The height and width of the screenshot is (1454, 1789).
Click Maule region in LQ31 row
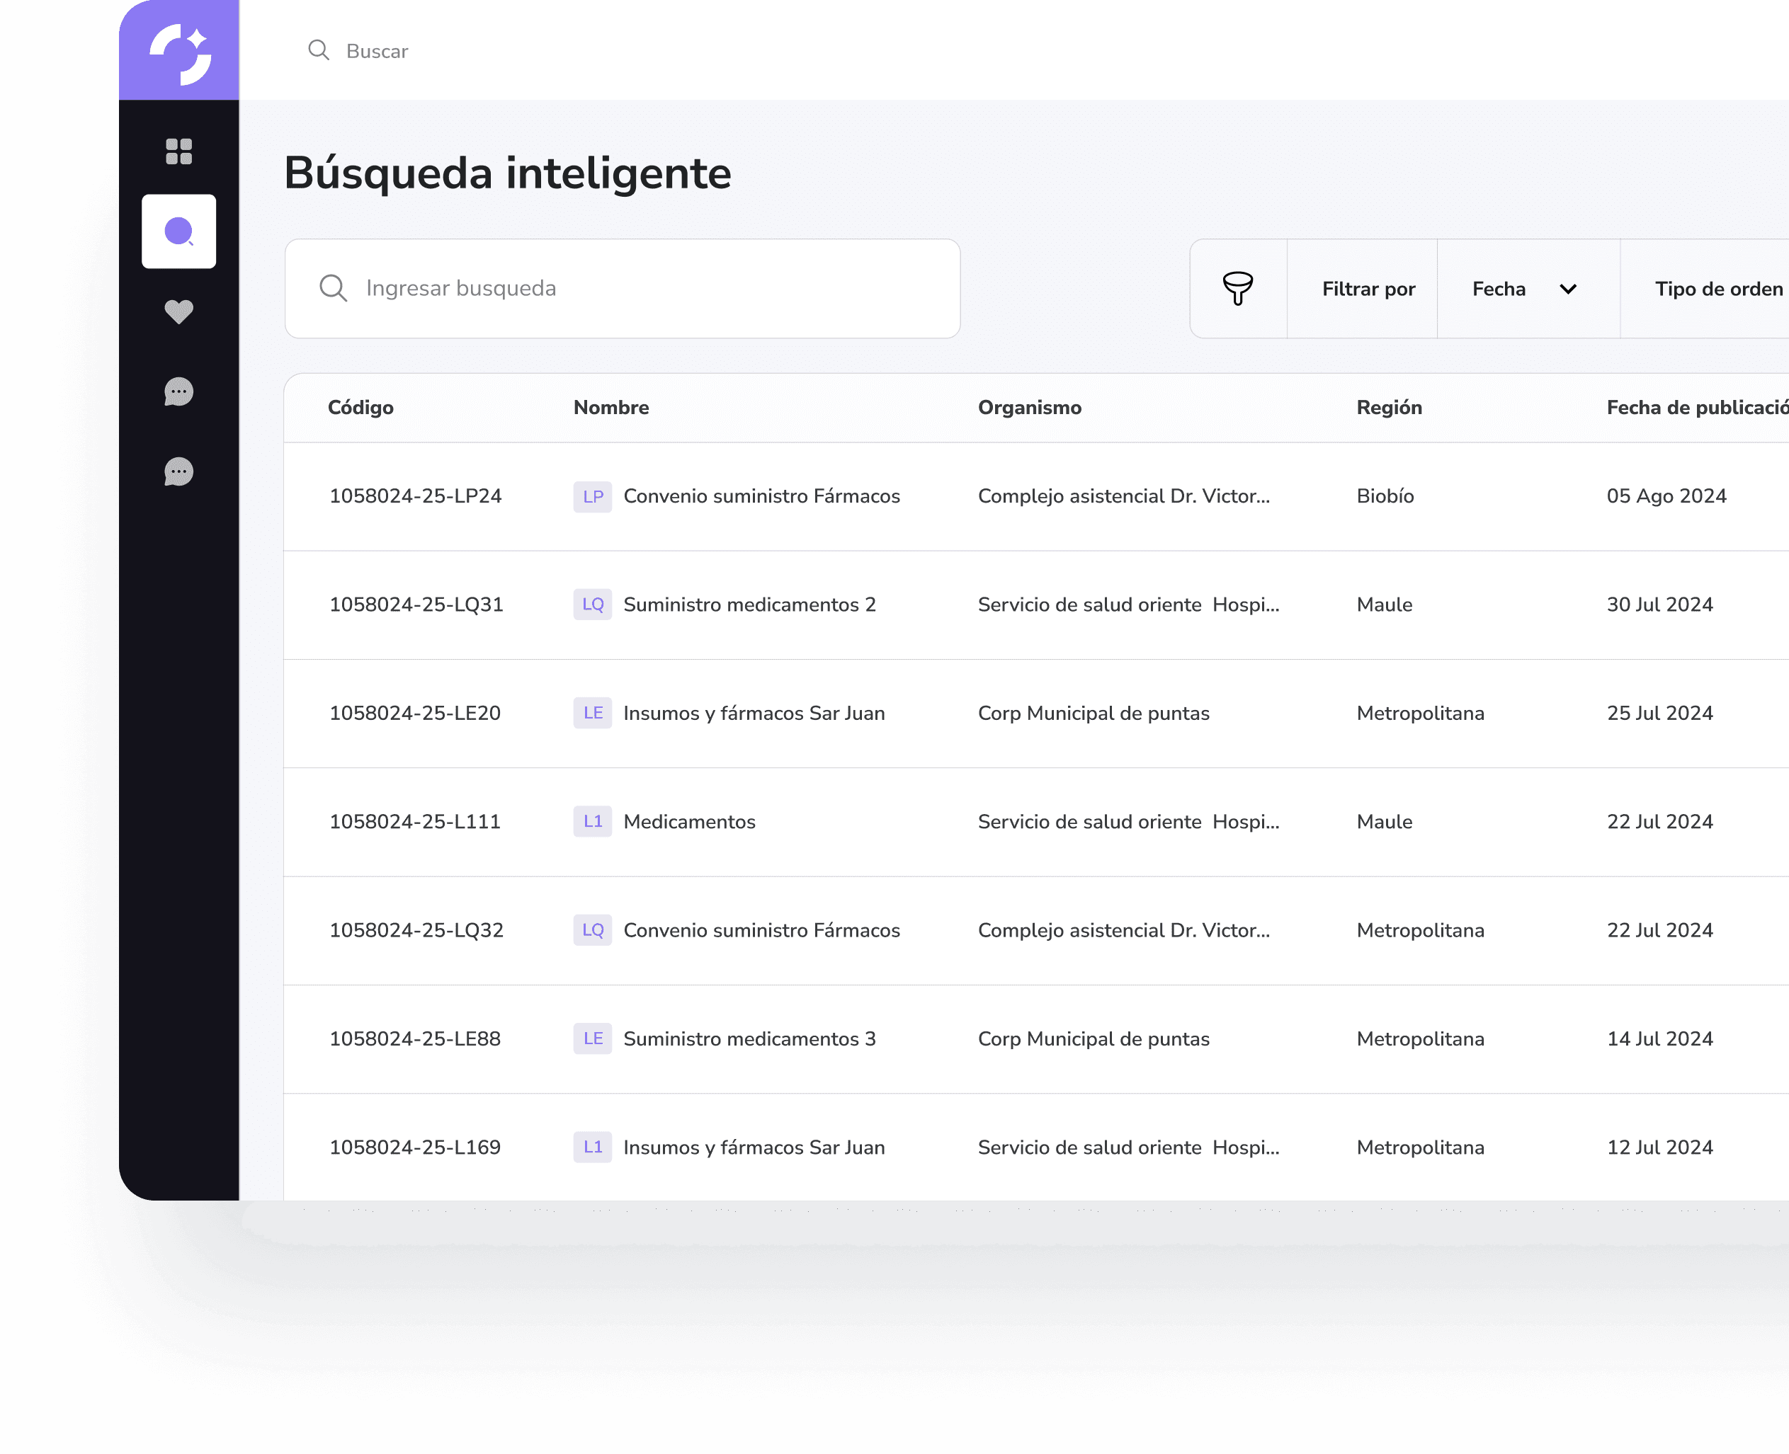point(1385,605)
